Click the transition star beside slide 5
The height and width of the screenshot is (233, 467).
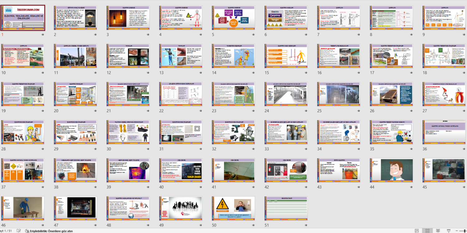pyautogui.click(x=253, y=34)
